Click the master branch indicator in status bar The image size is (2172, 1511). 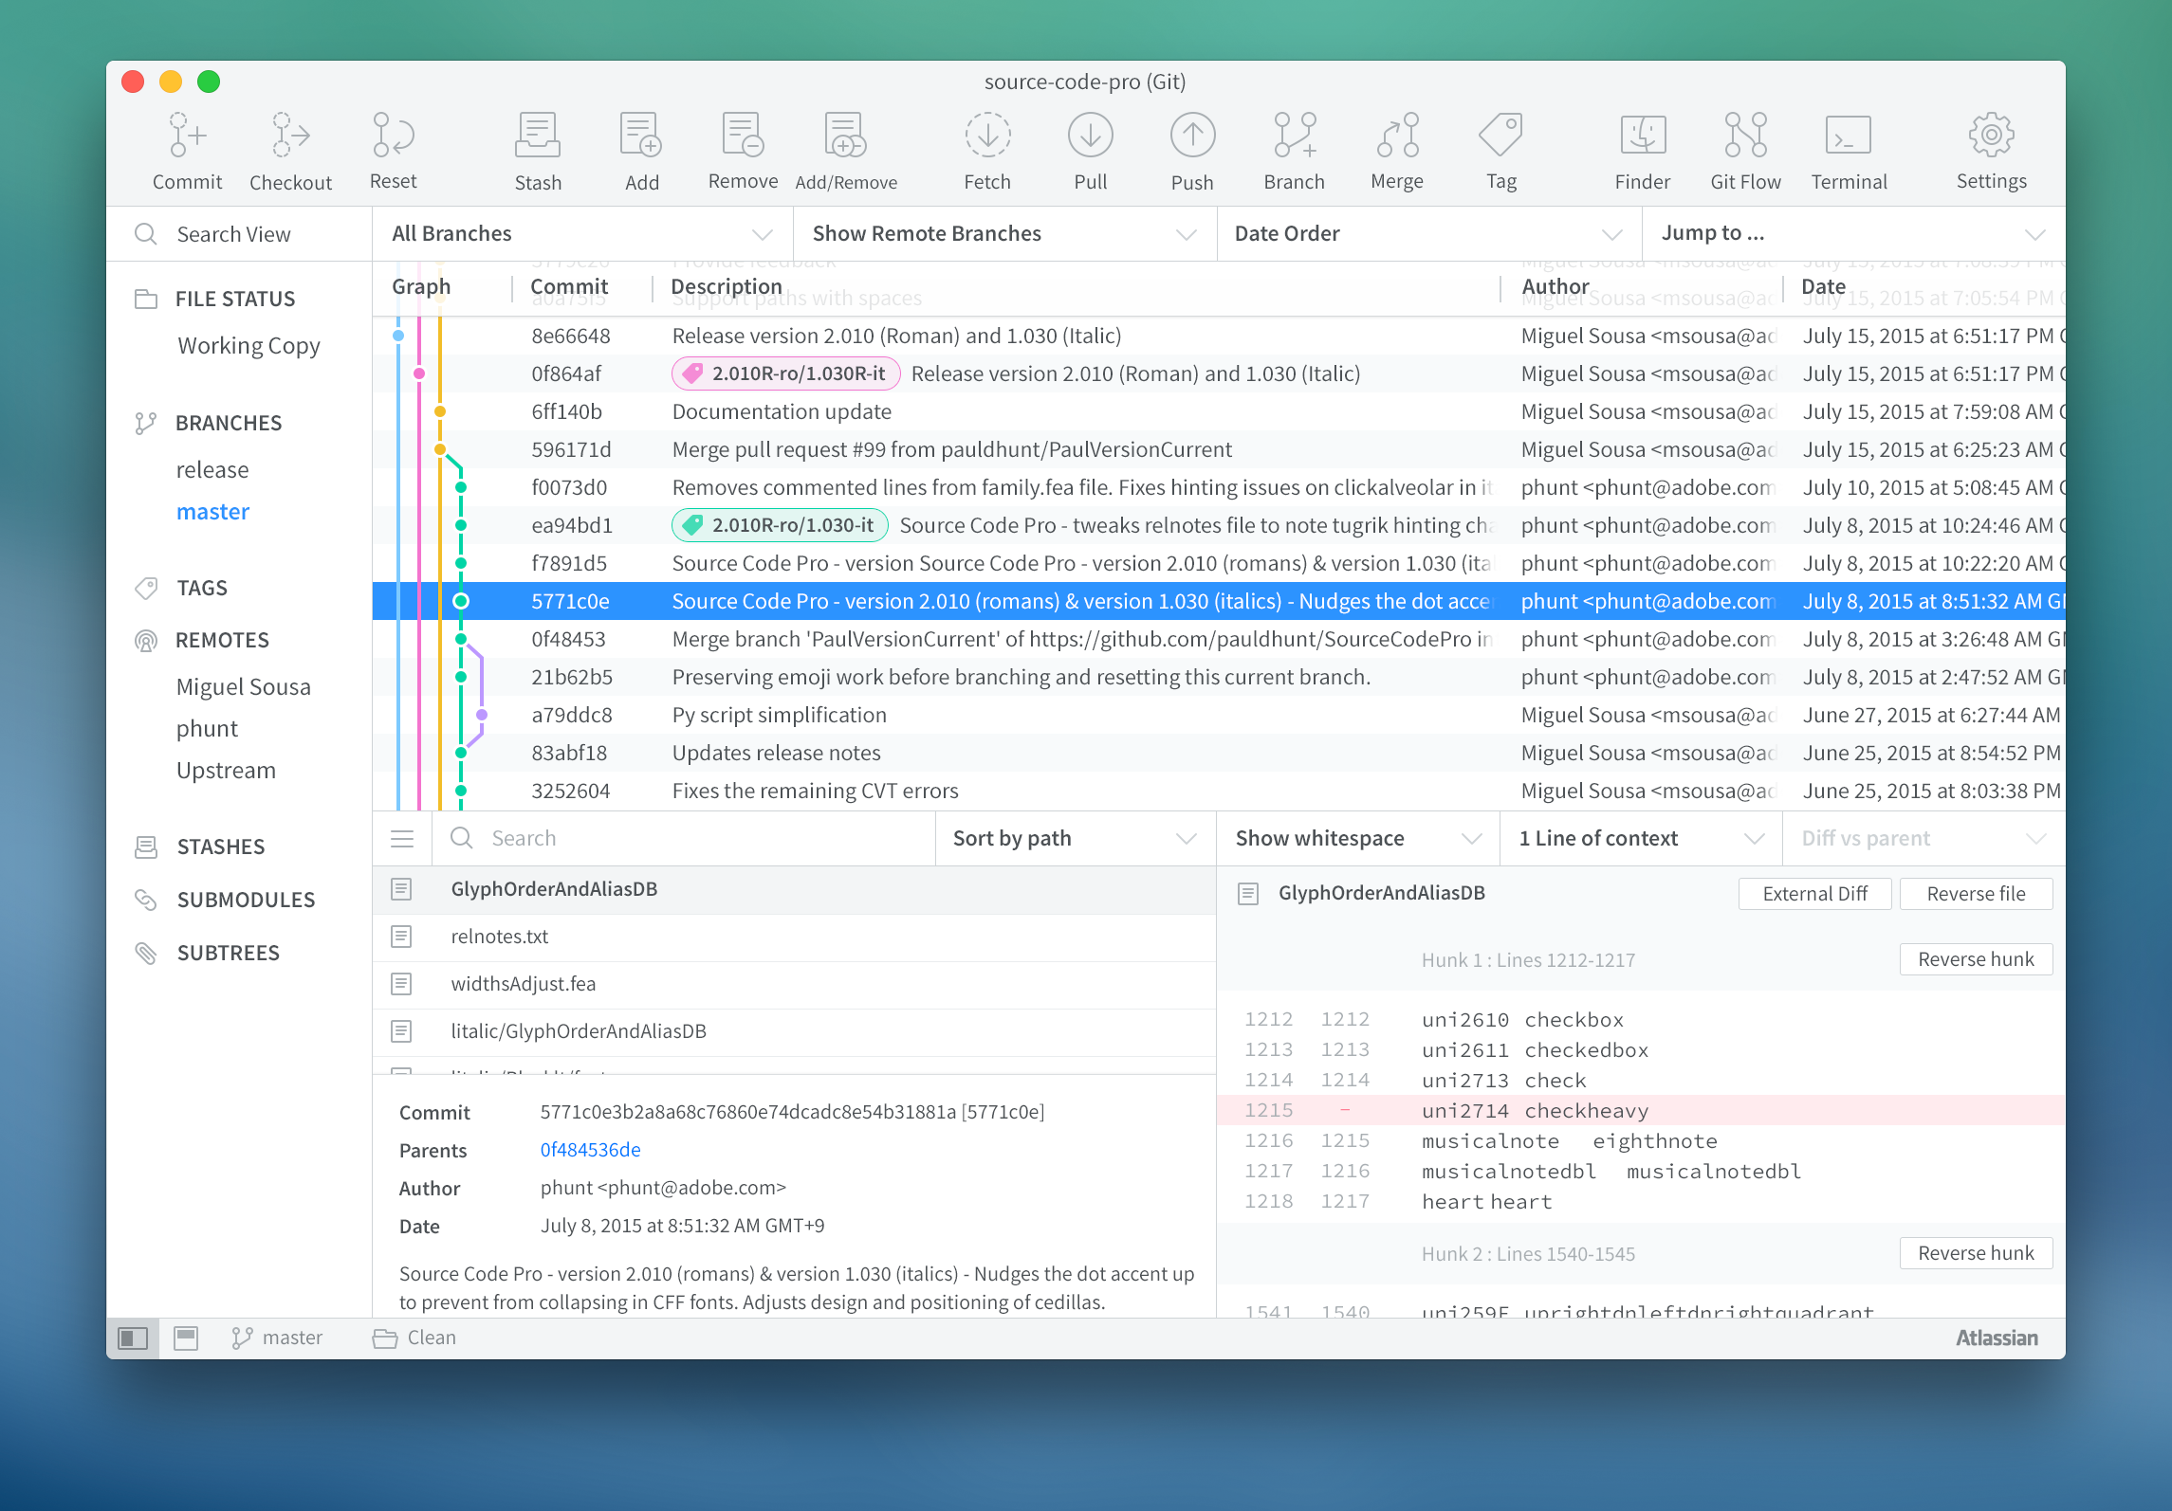pyautogui.click(x=277, y=1338)
